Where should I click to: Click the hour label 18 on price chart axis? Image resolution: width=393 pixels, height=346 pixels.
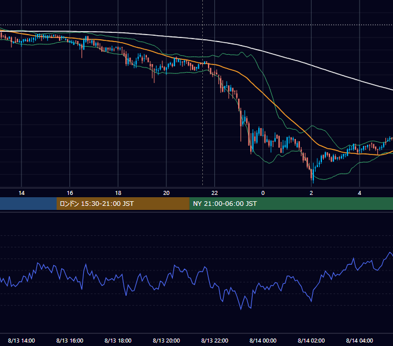click(118, 193)
